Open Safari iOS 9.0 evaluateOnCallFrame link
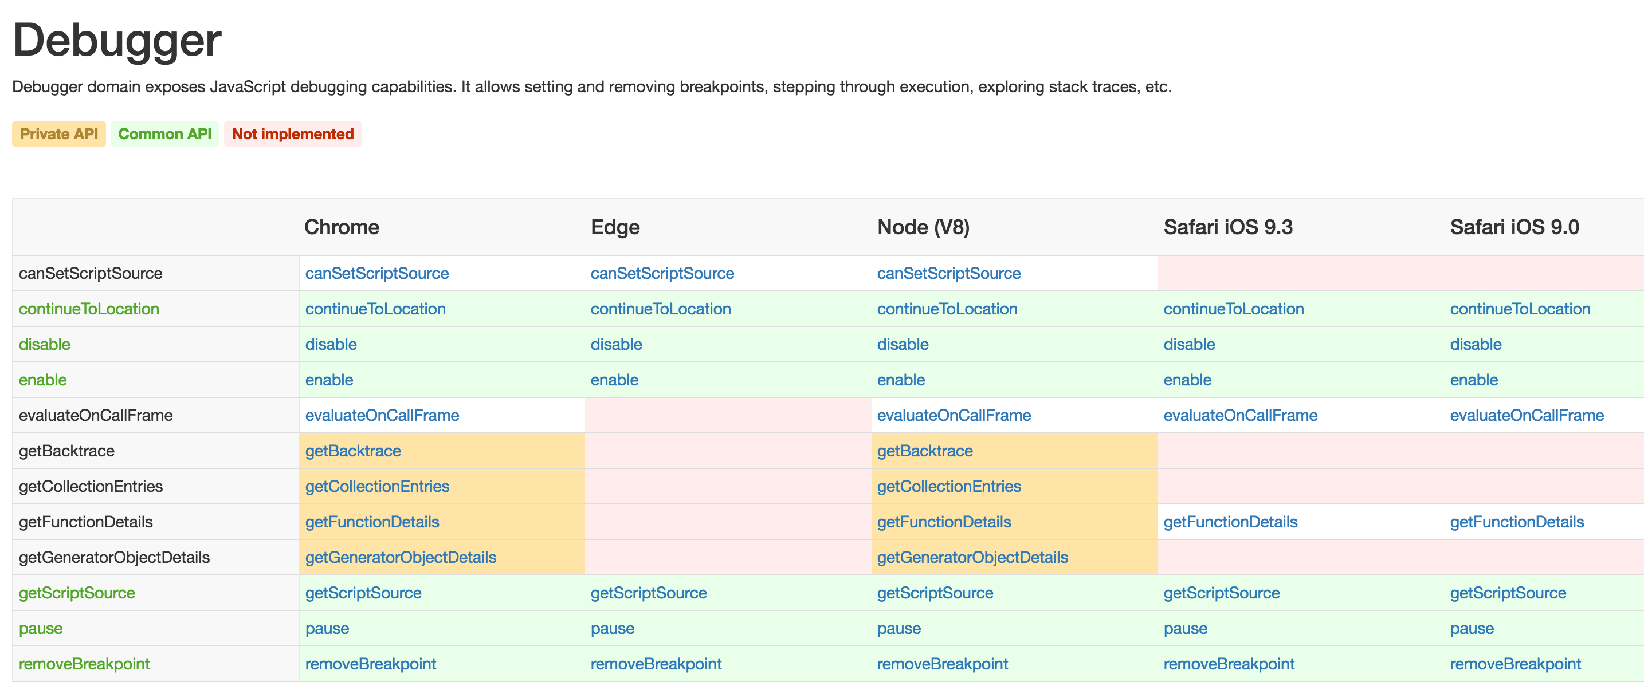 point(1527,416)
